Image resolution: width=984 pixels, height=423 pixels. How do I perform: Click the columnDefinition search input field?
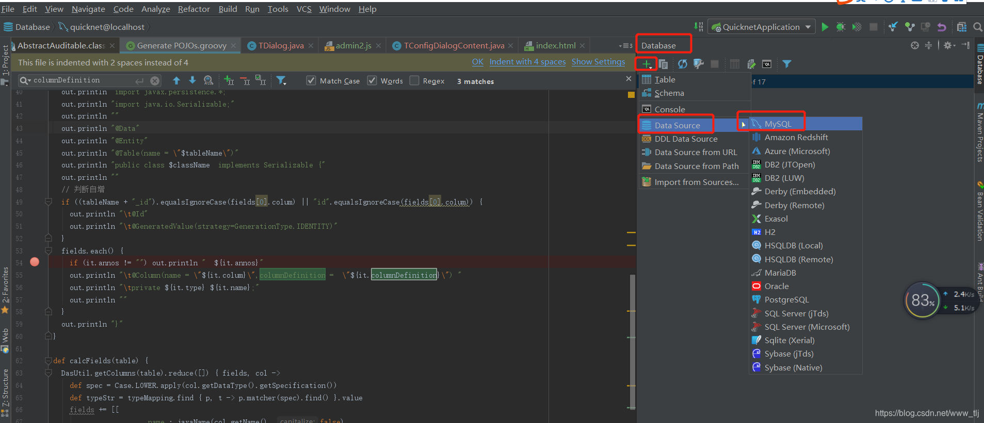83,80
